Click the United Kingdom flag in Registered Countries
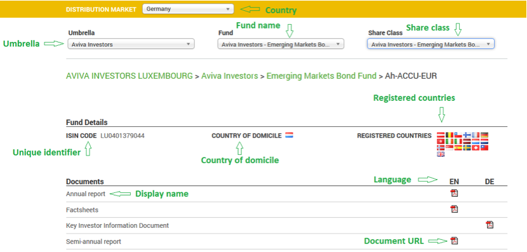This screenshot has width=527, height=252. pyautogui.click(x=441, y=154)
